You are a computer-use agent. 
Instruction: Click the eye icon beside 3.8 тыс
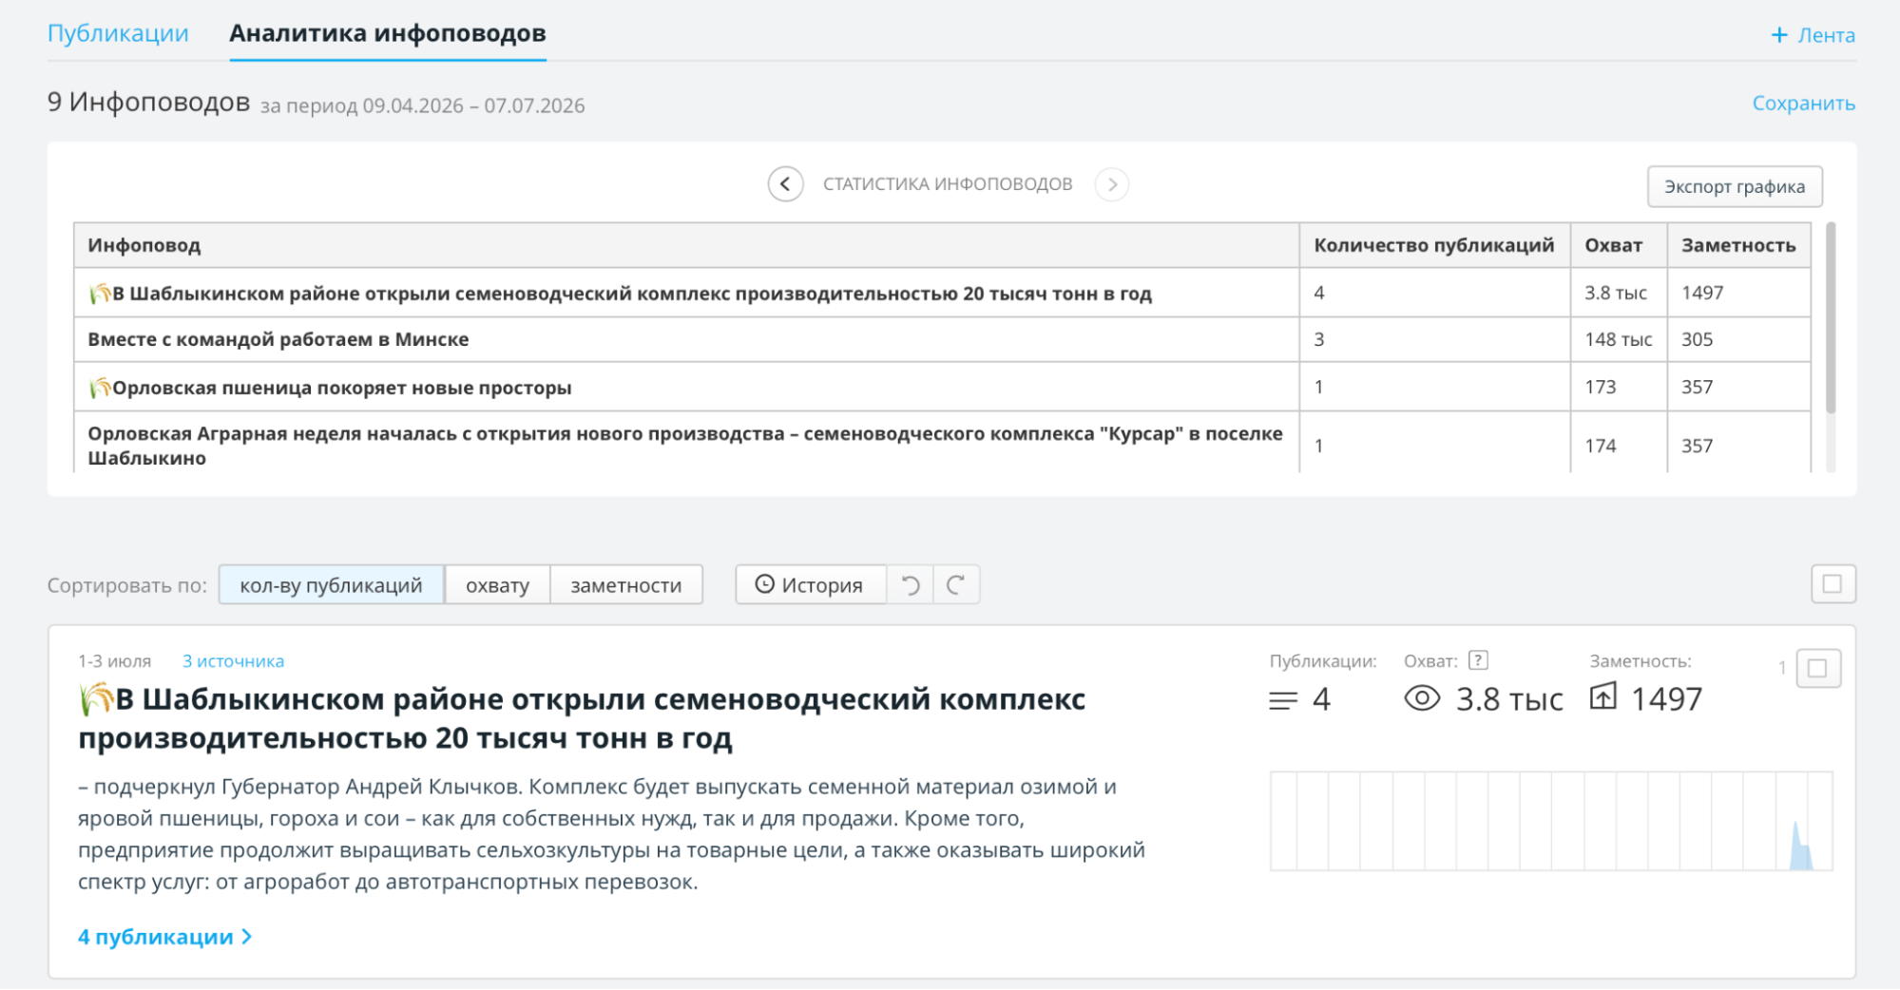tap(1422, 698)
